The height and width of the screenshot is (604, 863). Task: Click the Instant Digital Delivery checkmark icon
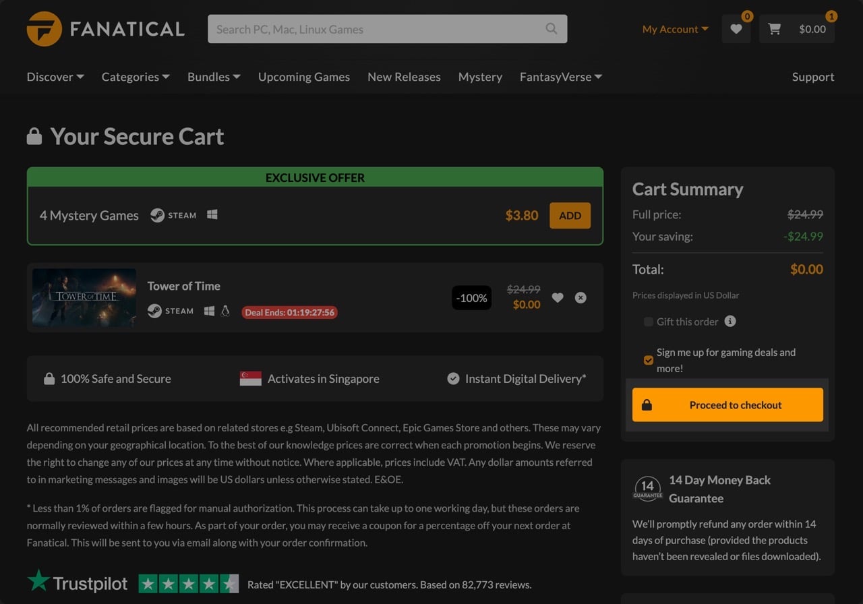pos(453,379)
